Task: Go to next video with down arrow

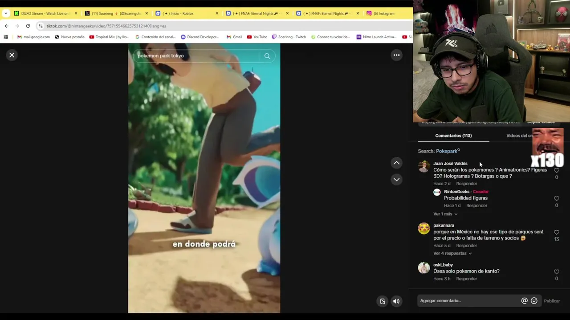Action: click(396, 180)
